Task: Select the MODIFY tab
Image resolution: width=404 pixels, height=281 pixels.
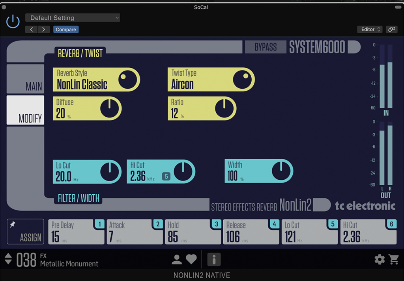Action: pyautogui.click(x=26, y=110)
